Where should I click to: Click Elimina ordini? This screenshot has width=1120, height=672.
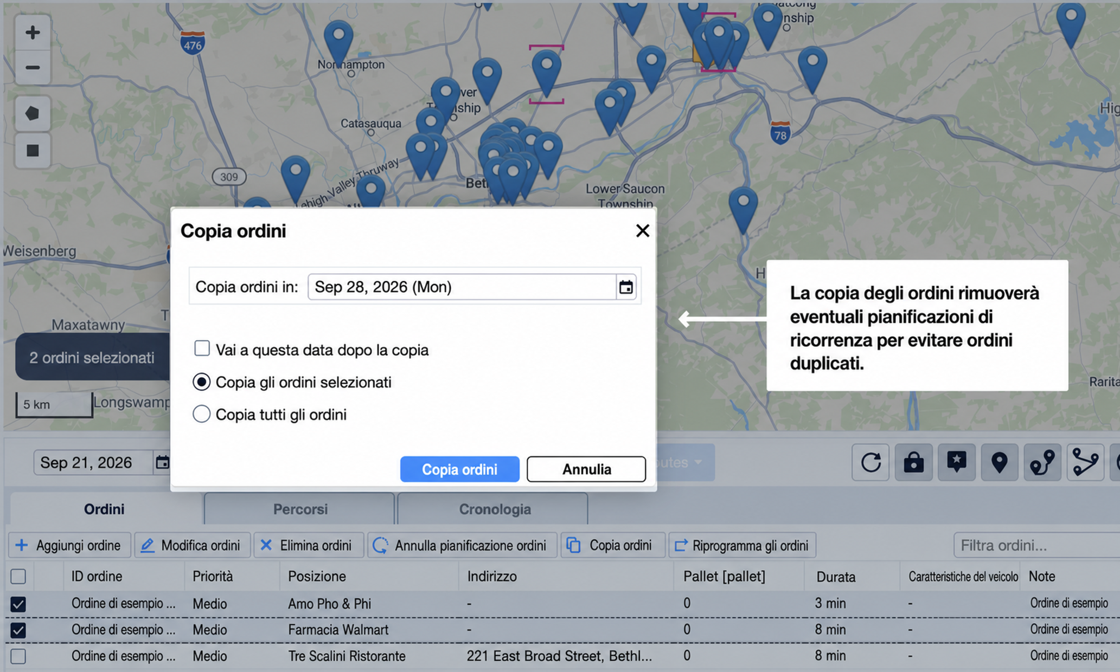pos(308,545)
